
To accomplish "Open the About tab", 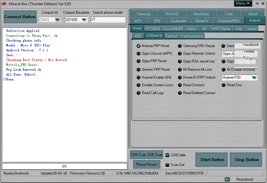I will click(x=252, y=14).
